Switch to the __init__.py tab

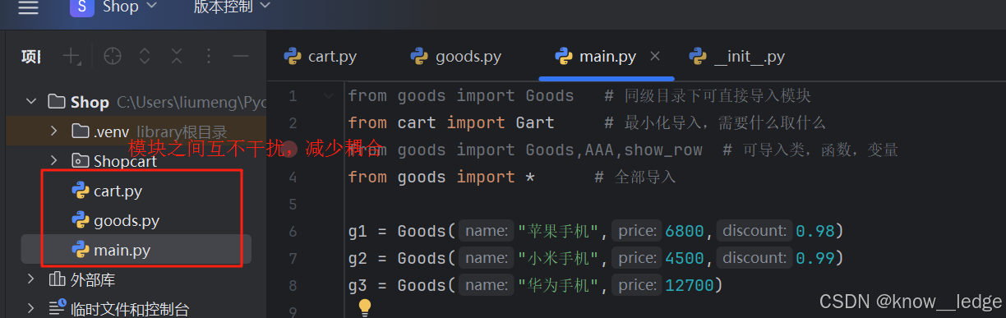click(x=738, y=57)
